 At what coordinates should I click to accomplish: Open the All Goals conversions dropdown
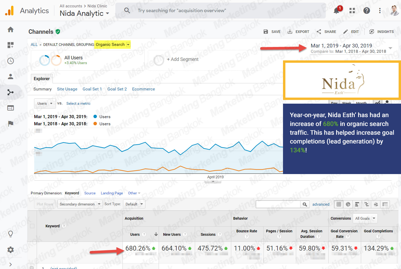pyautogui.click(x=365, y=218)
